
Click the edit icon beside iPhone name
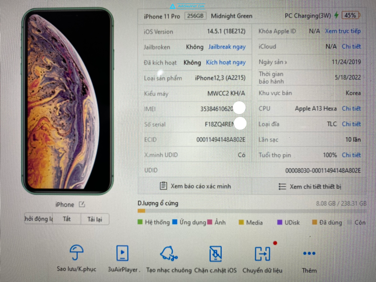click(x=82, y=204)
